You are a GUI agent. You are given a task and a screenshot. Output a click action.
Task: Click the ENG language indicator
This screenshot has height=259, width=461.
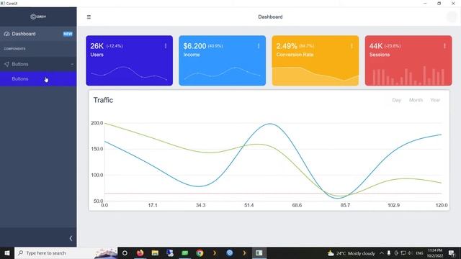419,253
